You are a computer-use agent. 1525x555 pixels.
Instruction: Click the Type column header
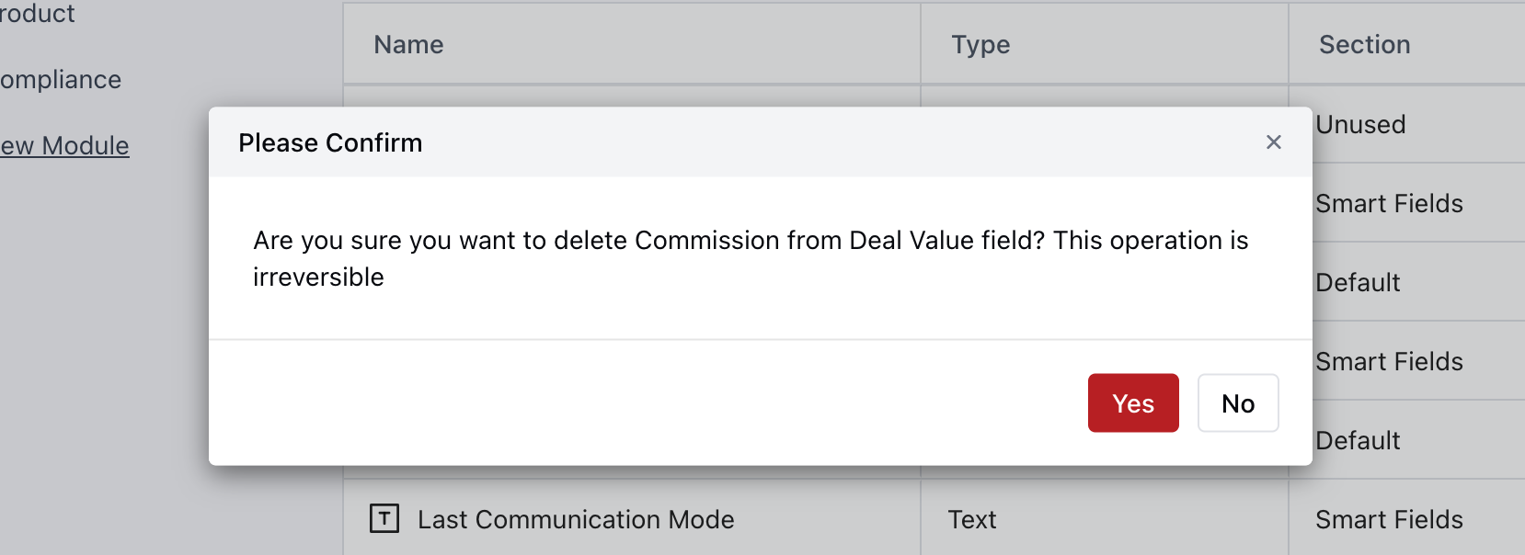click(x=980, y=45)
